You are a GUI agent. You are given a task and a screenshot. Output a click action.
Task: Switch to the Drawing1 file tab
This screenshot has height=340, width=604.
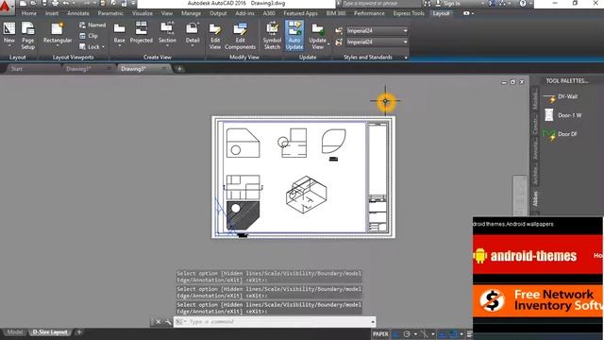tap(78, 69)
